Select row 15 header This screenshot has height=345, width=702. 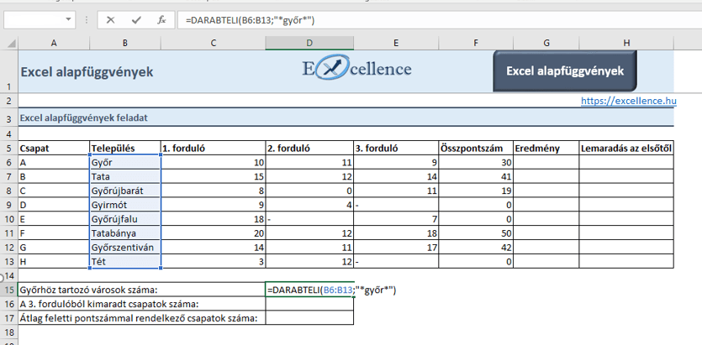(9, 290)
